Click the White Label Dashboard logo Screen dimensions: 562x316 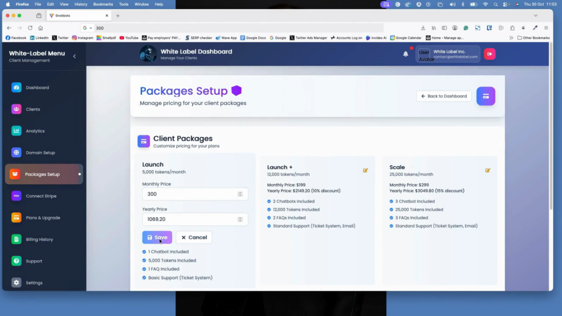(148, 54)
